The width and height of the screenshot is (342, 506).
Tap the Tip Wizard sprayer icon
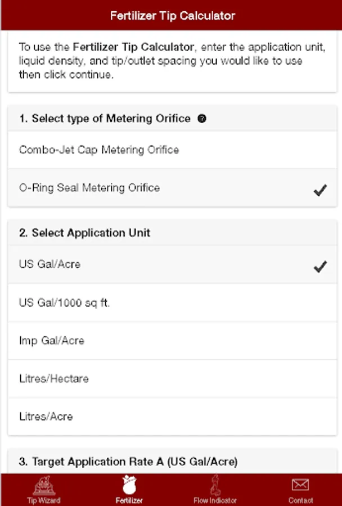43,485
